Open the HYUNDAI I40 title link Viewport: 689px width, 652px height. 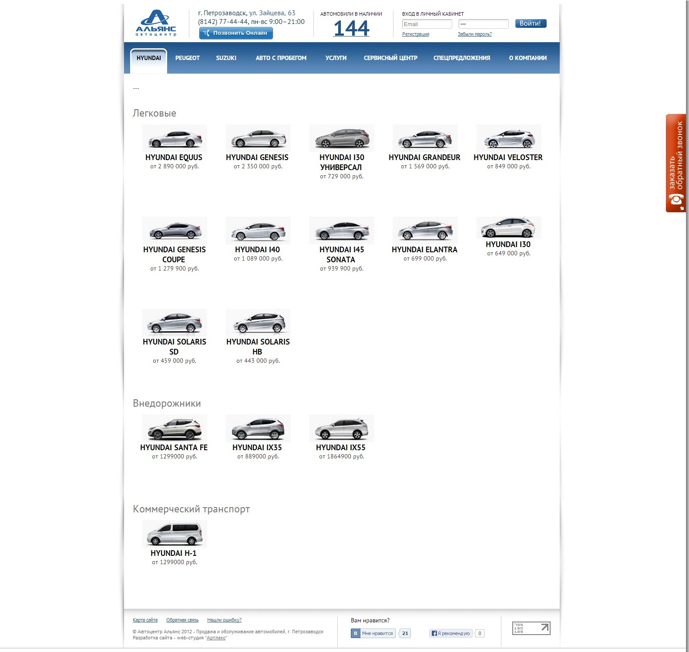(258, 250)
